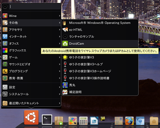Launch Chromium from the dock
160x128 pixels.
coord(140,121)
